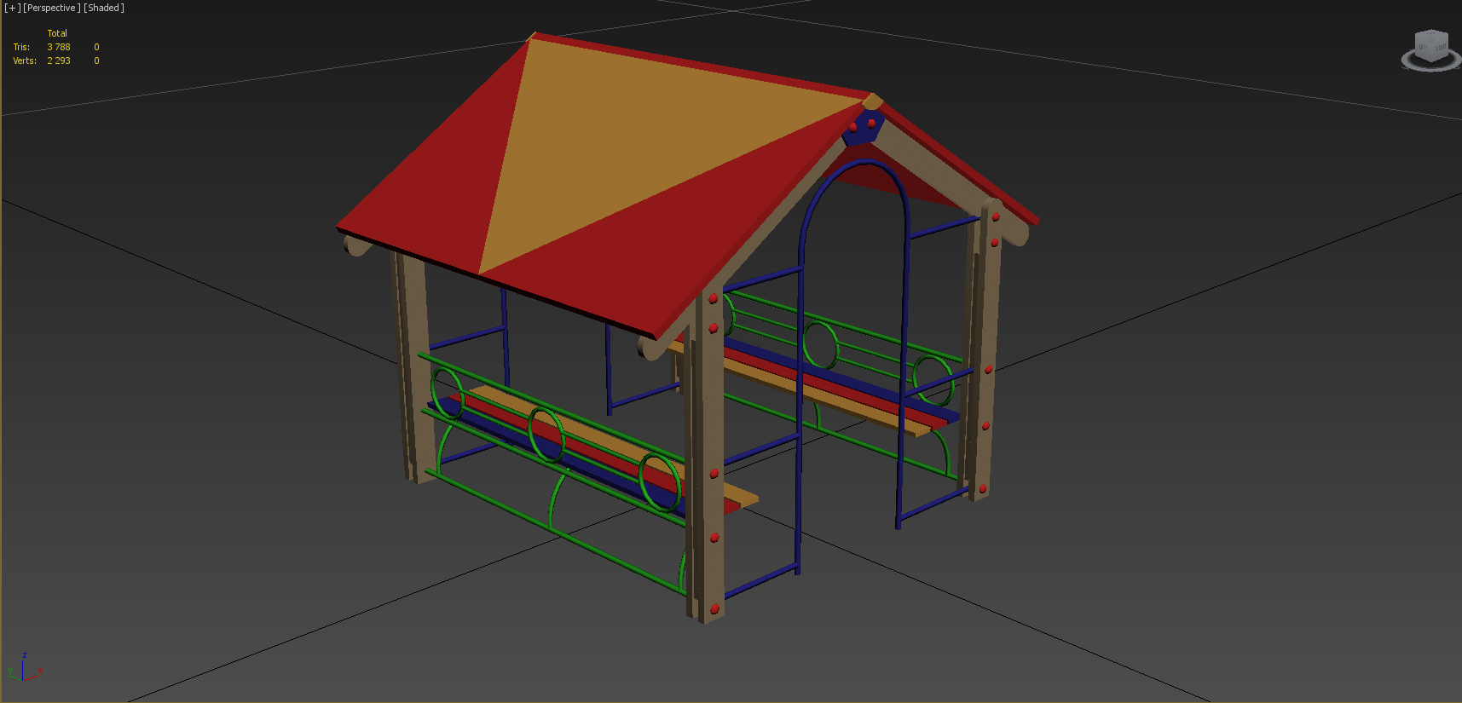Click the ViewCube navigation cube

pyautogui.click(x=1431, y=45)
